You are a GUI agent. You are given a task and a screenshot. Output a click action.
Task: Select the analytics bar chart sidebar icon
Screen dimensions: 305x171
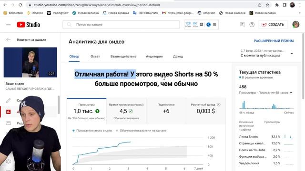click(x=9, y=112)
